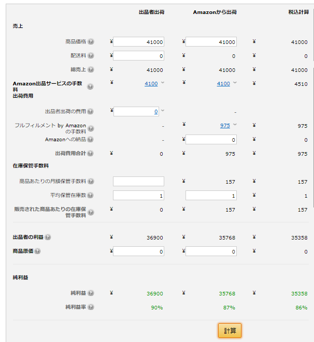Screen dimensions: 314x342
Task: Show help for 出品者出荷の費用
Action: [x=91, y=111]
